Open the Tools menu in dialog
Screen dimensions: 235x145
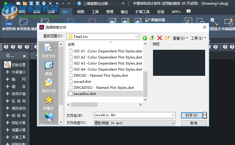198,38
